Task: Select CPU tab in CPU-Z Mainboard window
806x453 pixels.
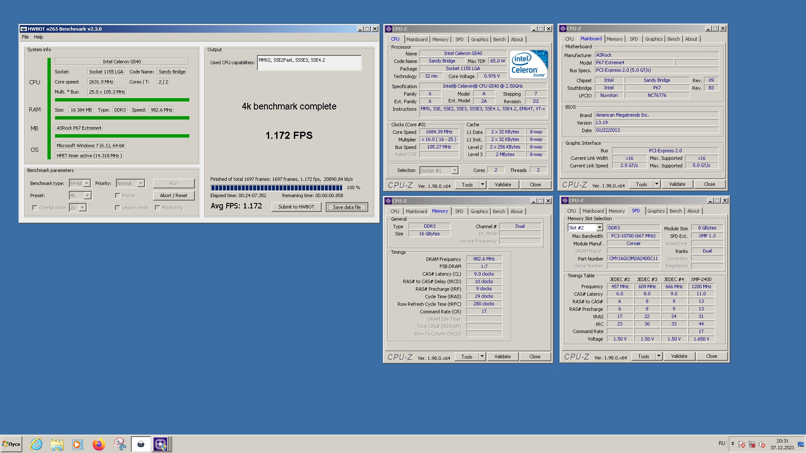Action: [569, 39]
